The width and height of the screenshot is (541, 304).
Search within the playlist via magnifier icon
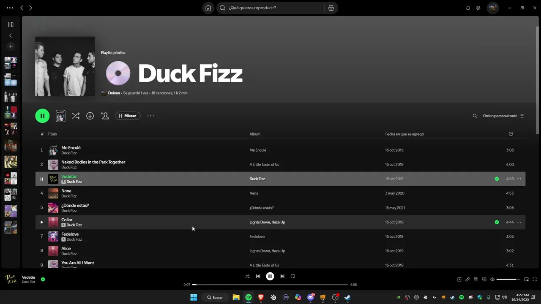(475, 116)
